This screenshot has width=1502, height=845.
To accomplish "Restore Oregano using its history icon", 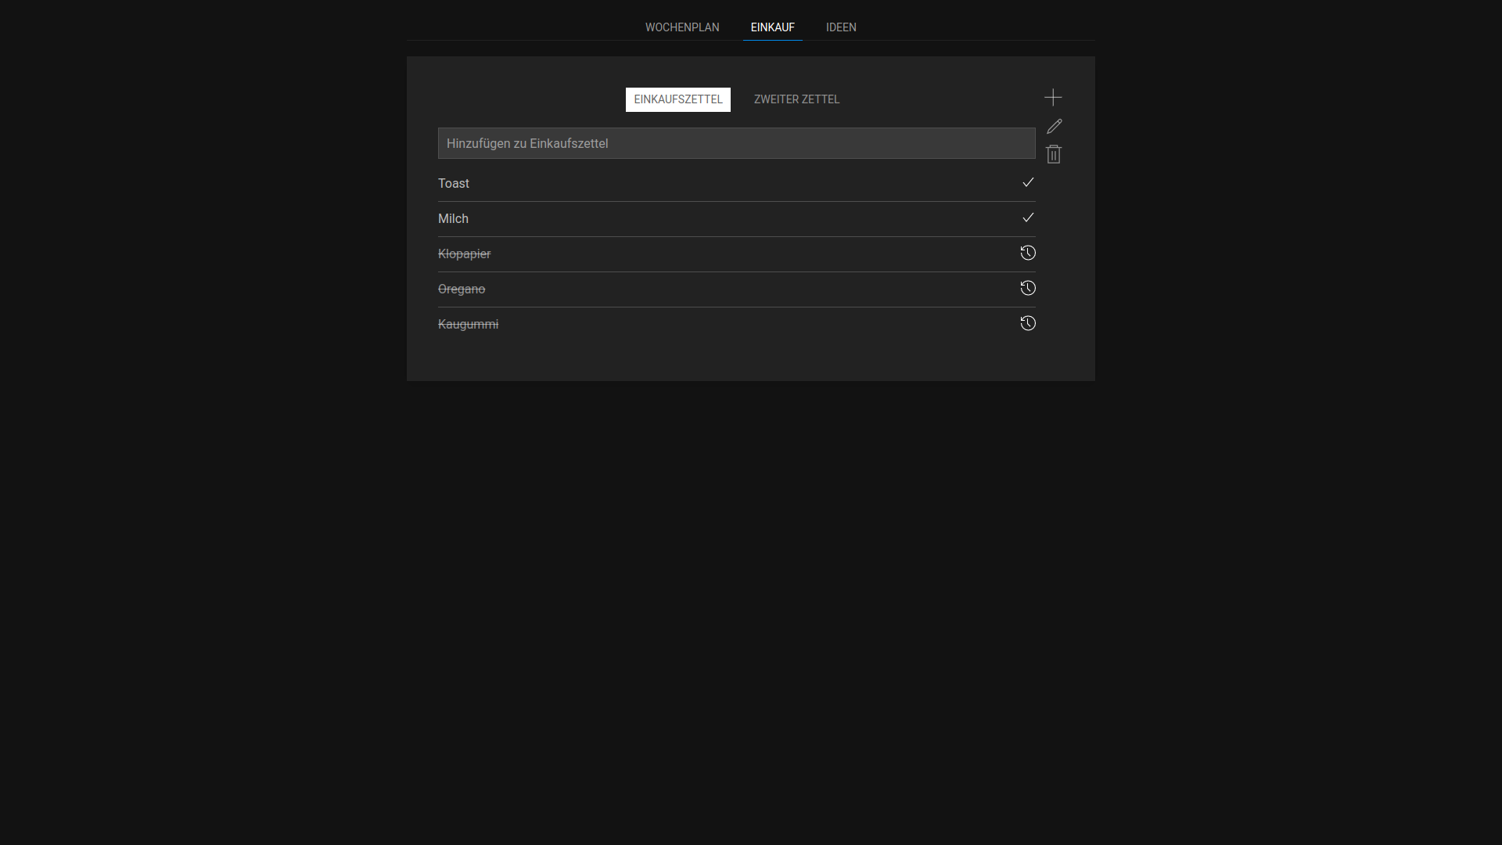I will pyautogui.click(x=1028, y=288).
